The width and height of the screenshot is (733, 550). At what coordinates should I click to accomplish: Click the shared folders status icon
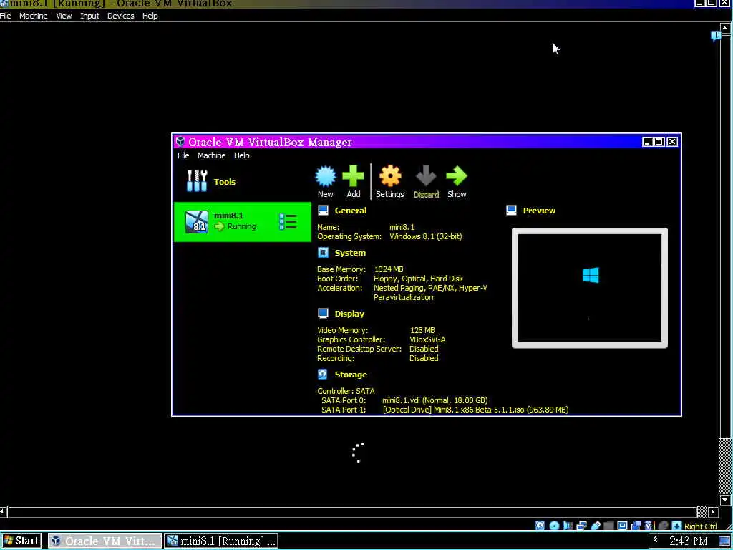608,526
